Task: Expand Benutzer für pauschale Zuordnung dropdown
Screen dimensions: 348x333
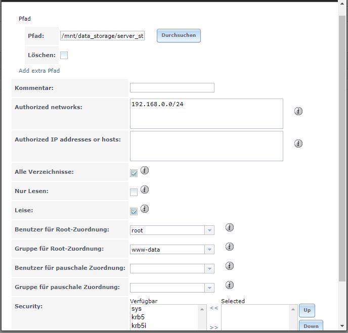Action: click(172, 268)
